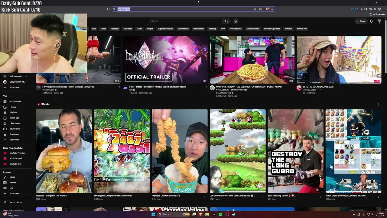Open the Brave Shields lion icon
387x218 pixels.
tap(267, 9)
